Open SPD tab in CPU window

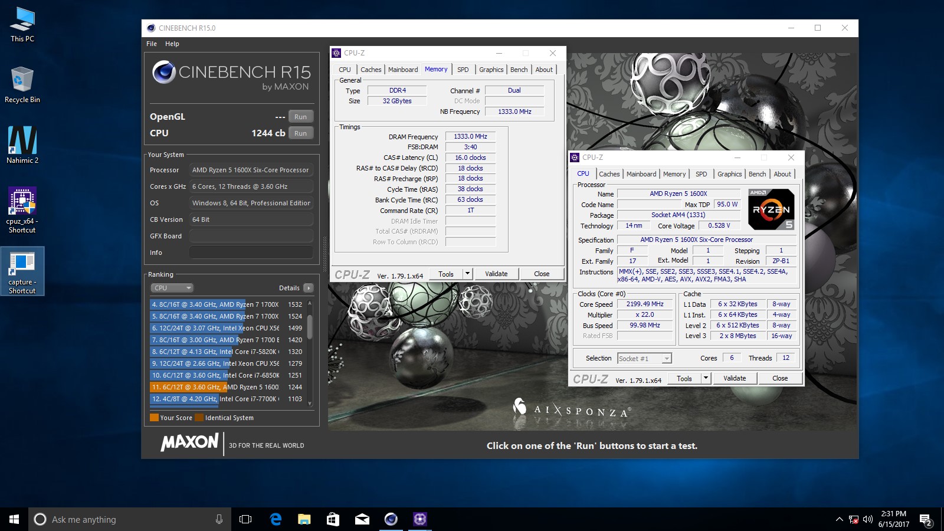point(701,174)
